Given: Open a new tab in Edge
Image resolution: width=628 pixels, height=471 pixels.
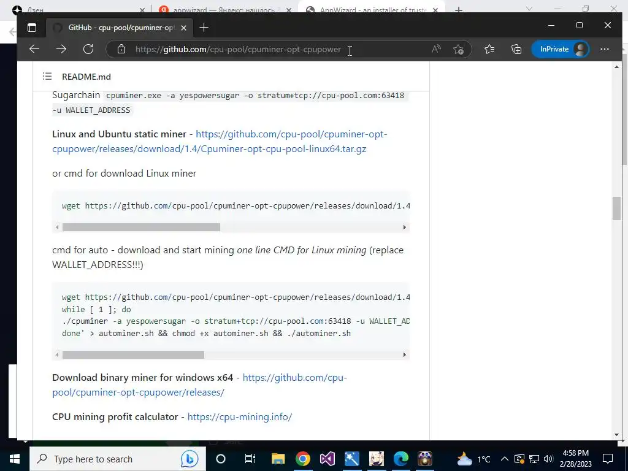Looking at the screenshot, I should [204, 27].
